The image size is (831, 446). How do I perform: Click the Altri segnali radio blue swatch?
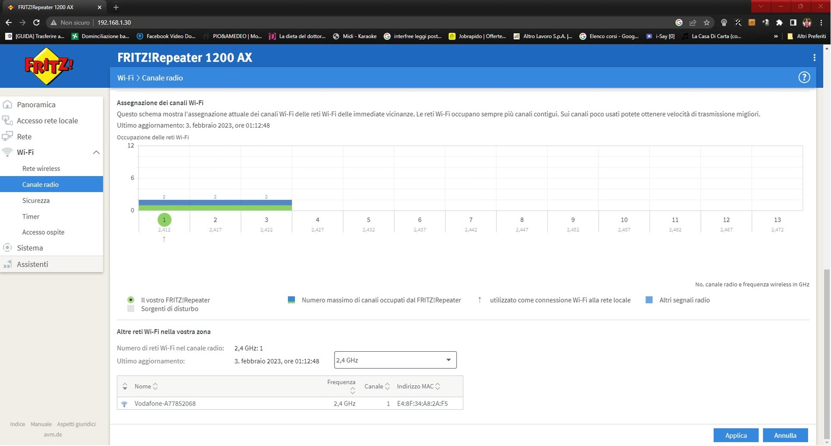click(x=649, y=300)
